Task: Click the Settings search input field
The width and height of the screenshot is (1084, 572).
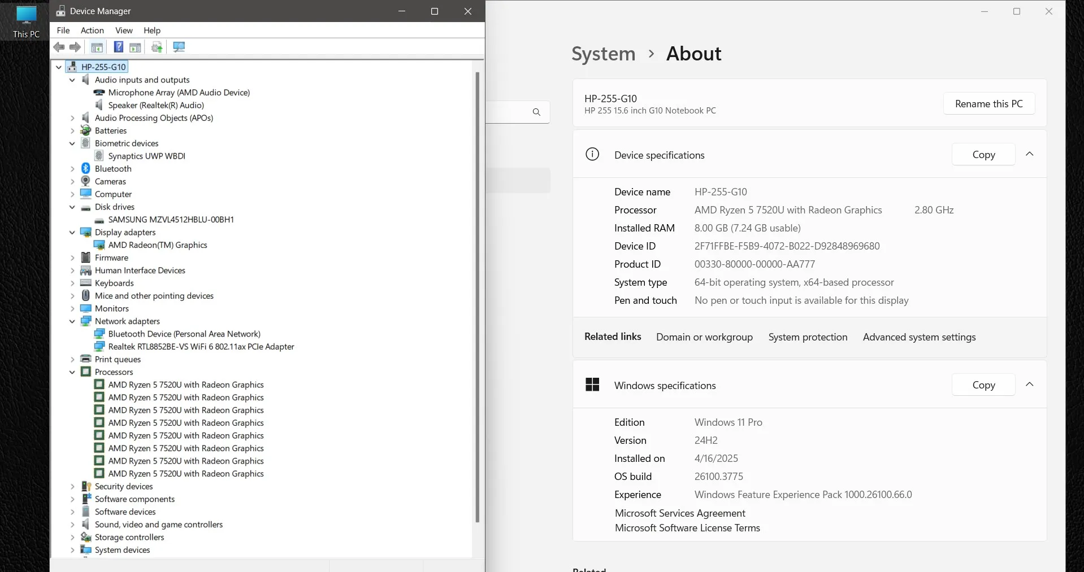Action: [x=517, y=112]
